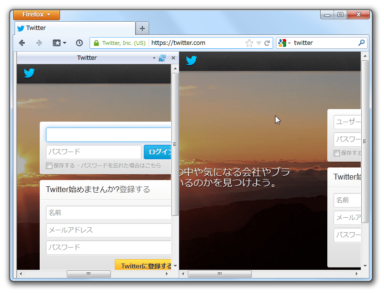Focus the sidebar メールアドレス field
384x293 pixels.
pyautogui.click(x=108, y=230)
